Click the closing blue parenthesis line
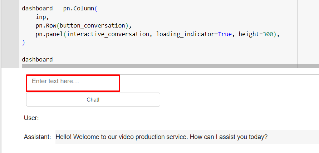 pyautogui.click(x=23, y=43)
